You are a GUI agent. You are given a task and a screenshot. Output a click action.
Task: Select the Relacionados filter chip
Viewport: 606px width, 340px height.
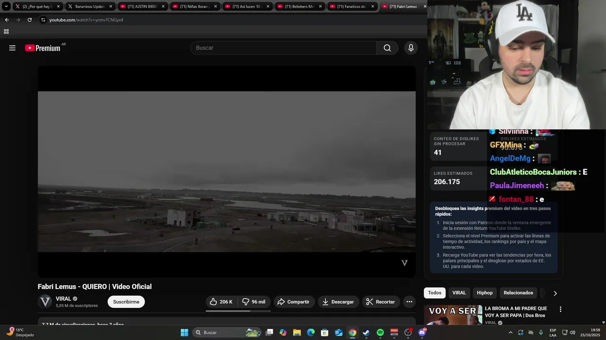coord(518,293)
